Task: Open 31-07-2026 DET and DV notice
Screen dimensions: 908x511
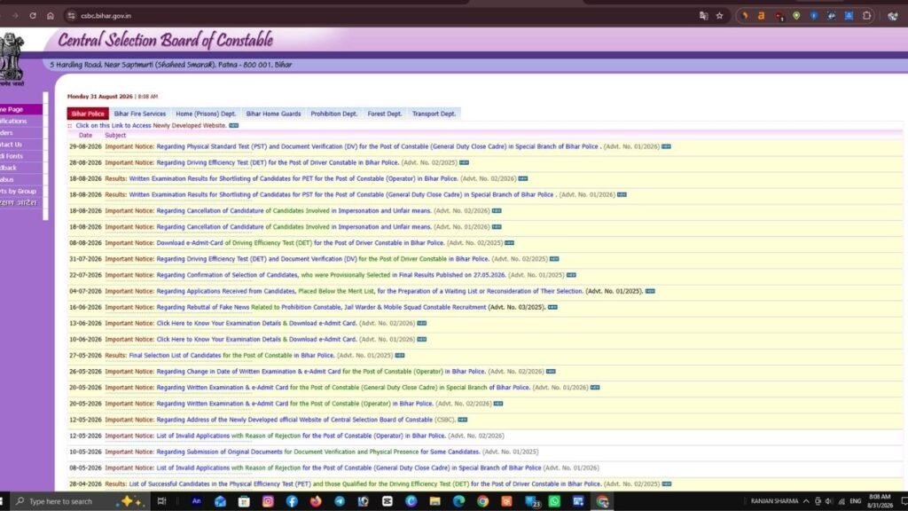Action: point(323,259)
